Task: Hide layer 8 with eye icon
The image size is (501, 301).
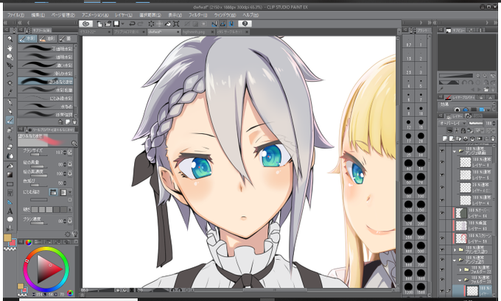Action: (x=442, y=162)
